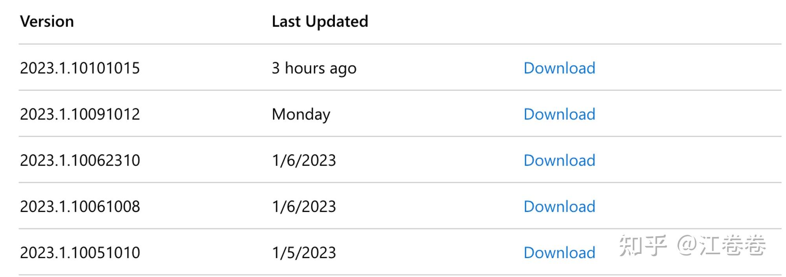Select version number 2023.1.10091012 text

click(x=80, y=115)
